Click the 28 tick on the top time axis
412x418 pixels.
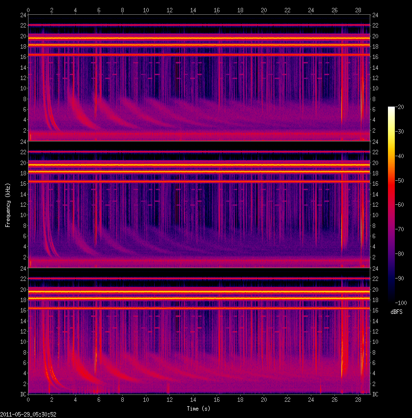point(358,10)
